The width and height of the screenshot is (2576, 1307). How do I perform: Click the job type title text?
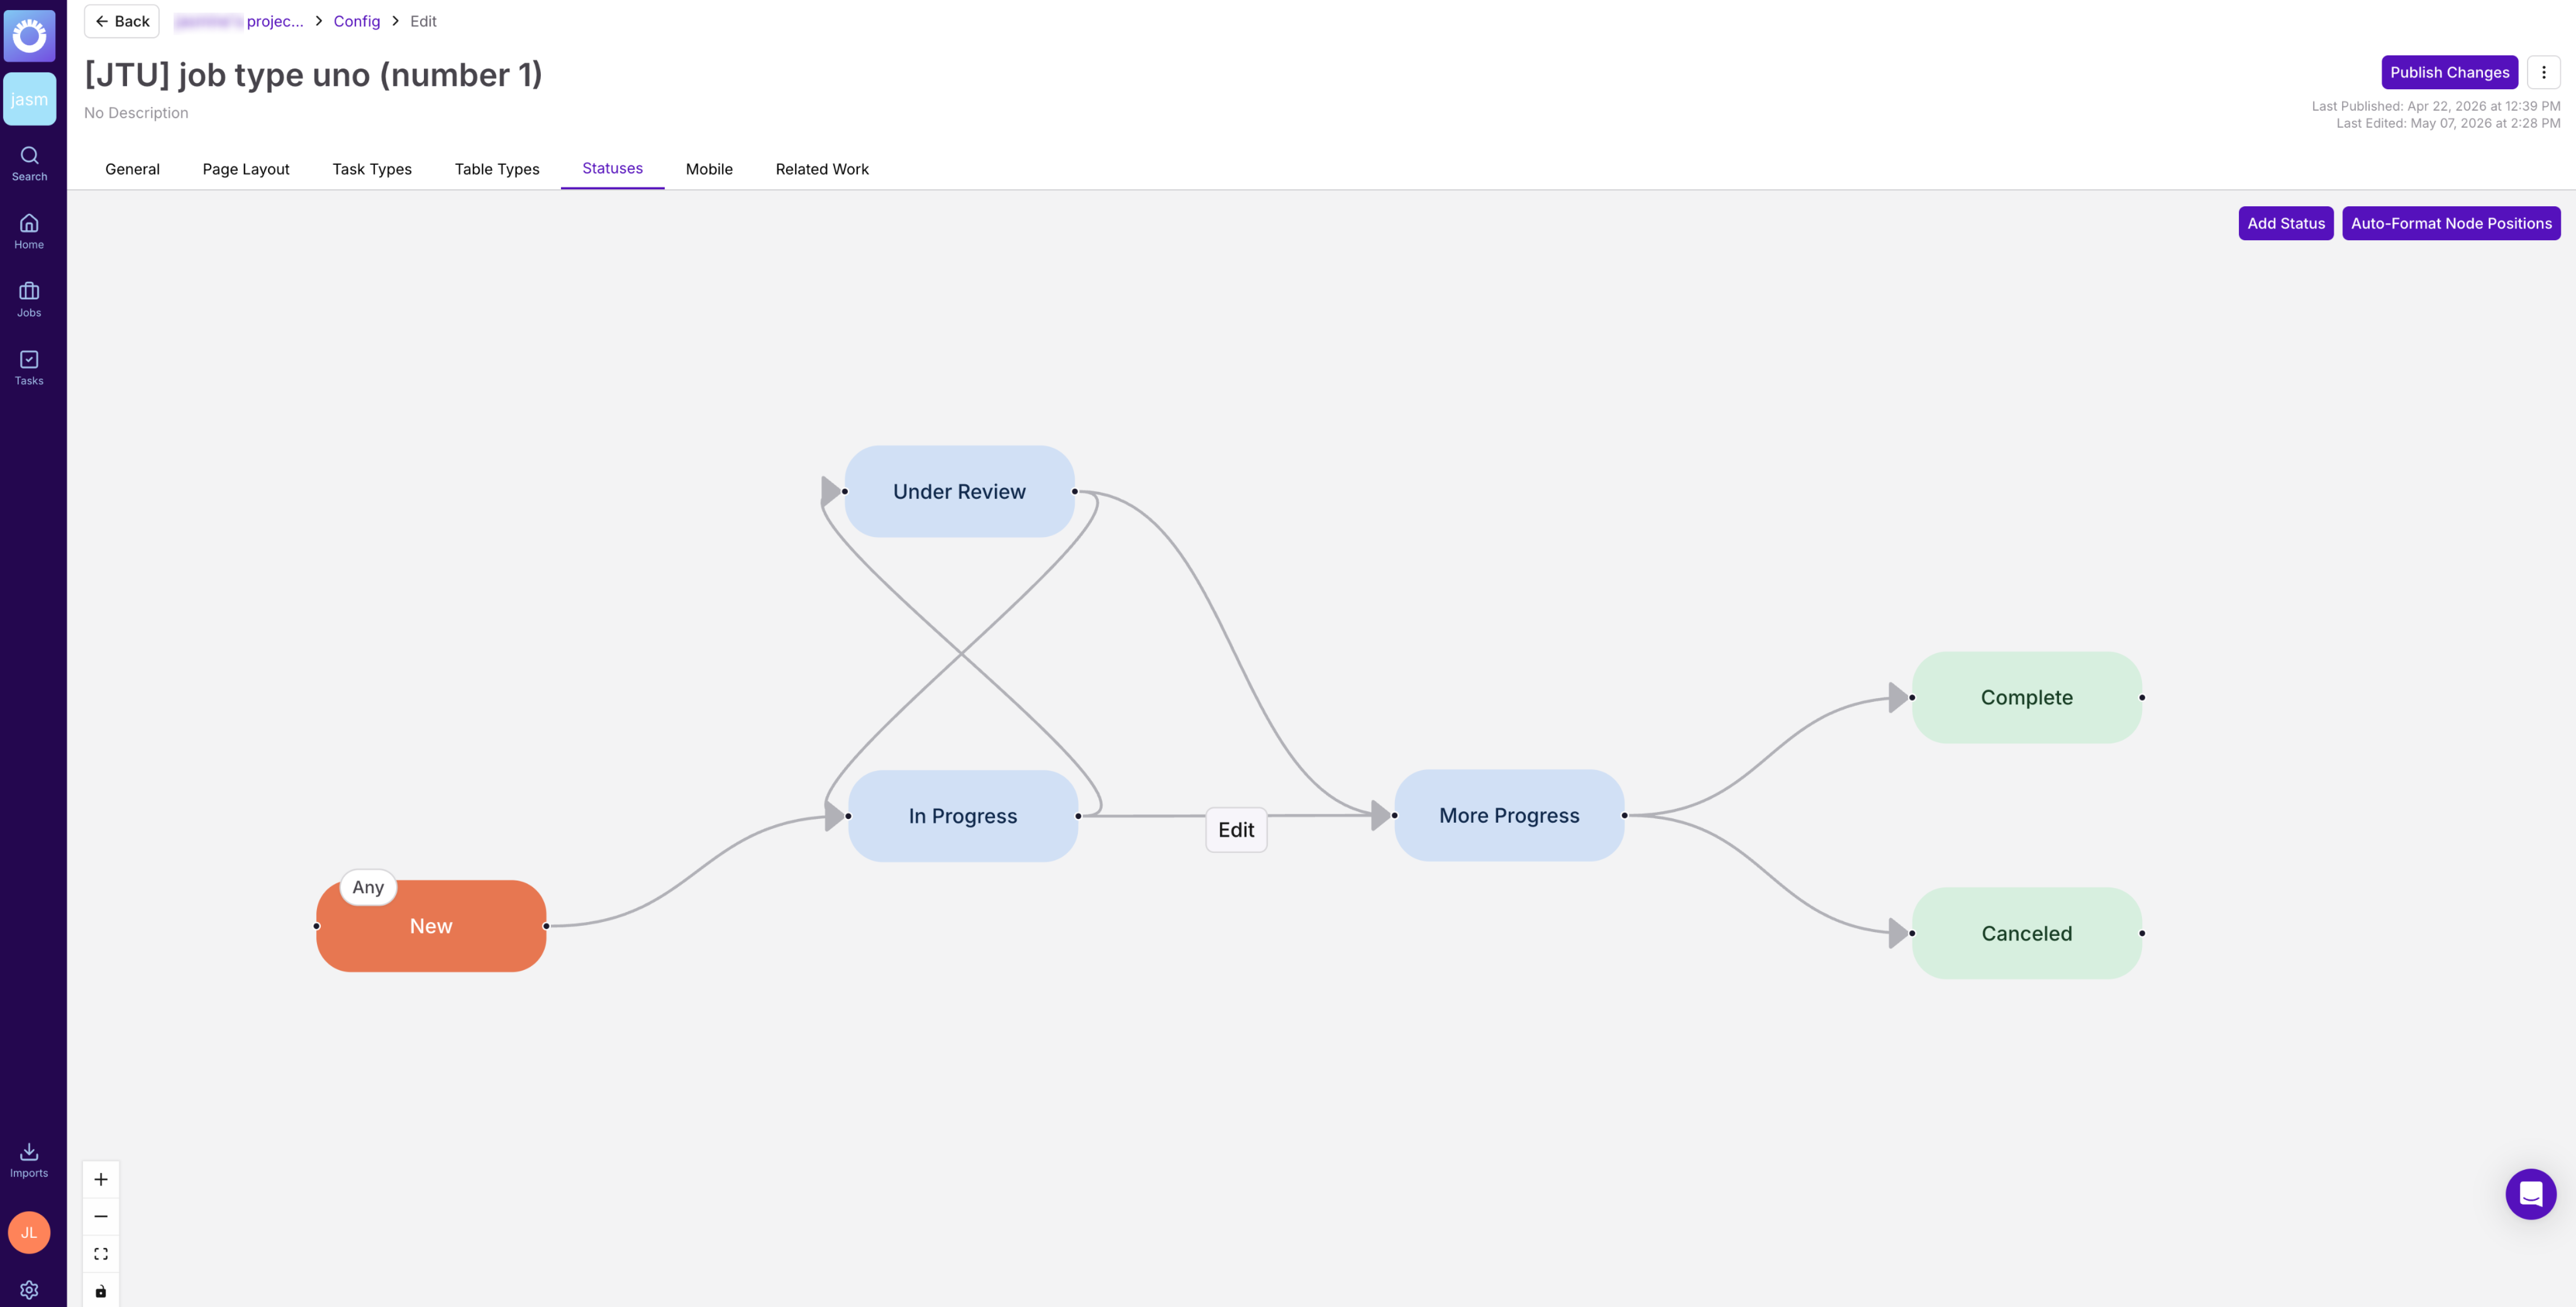click(313, 75)
